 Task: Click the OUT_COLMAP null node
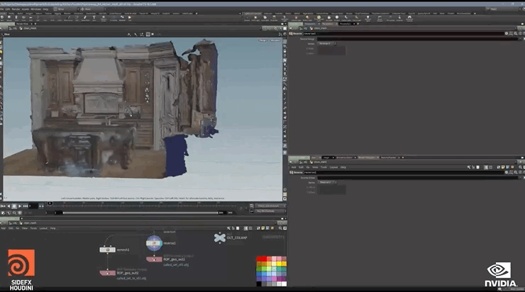pyautogui.click(x=220, y=237)
